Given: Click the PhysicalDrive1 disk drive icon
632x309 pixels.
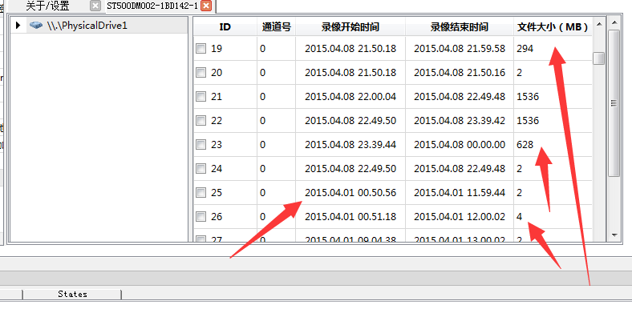Looking at the screenshot, I should click(36, 26).
